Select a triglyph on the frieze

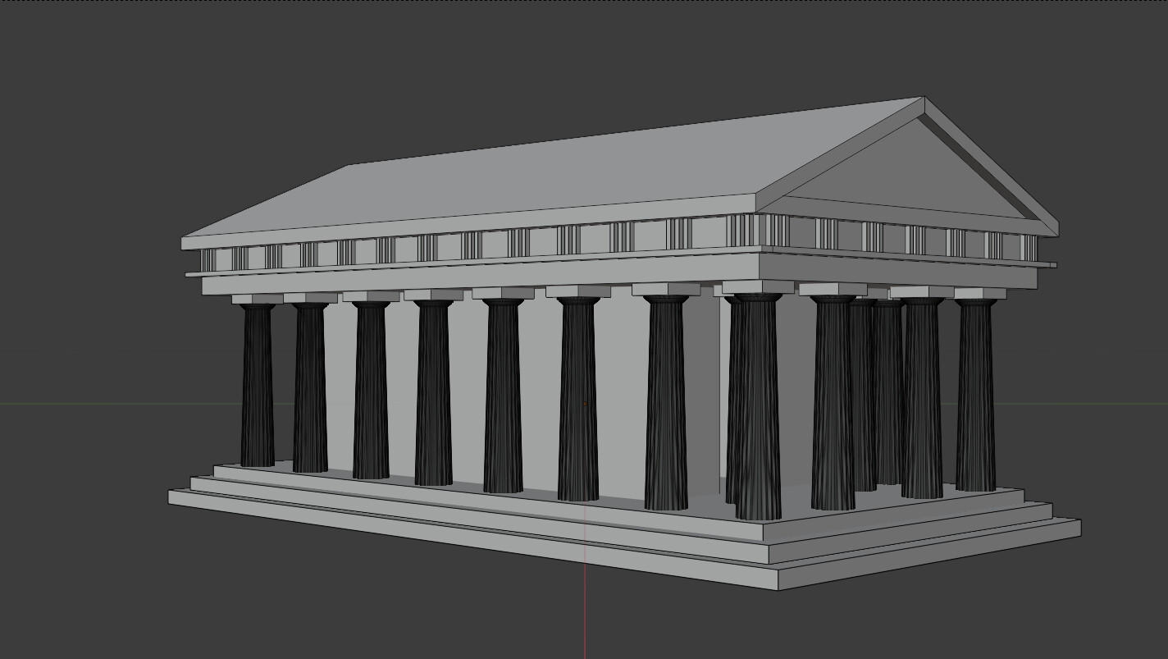pyautogui.click(x=472, y=242)
